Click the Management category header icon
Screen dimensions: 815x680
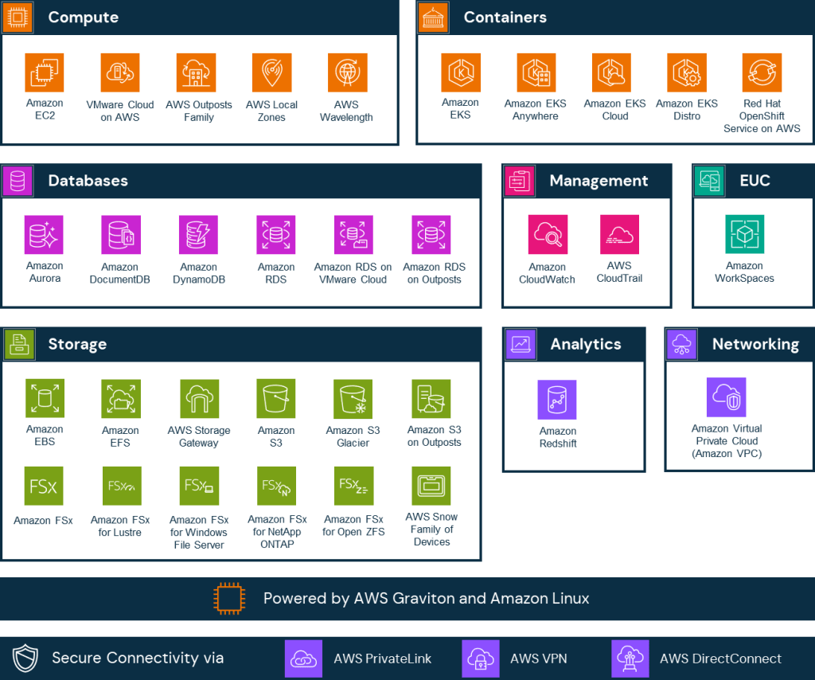pyautogui.click(x=519, y=181)
